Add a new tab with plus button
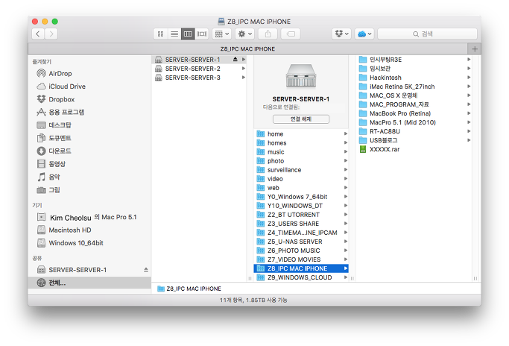The image size is (509, 346). [x=475, y=49]
